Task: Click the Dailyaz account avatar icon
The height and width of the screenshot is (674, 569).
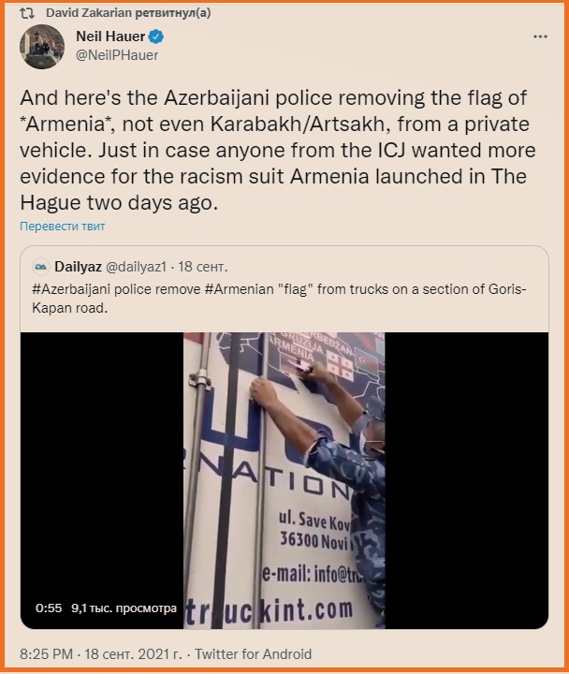Action: coord(41,267)
